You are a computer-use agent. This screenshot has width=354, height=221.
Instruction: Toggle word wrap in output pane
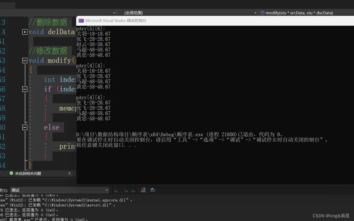click(x=153, y=190)
